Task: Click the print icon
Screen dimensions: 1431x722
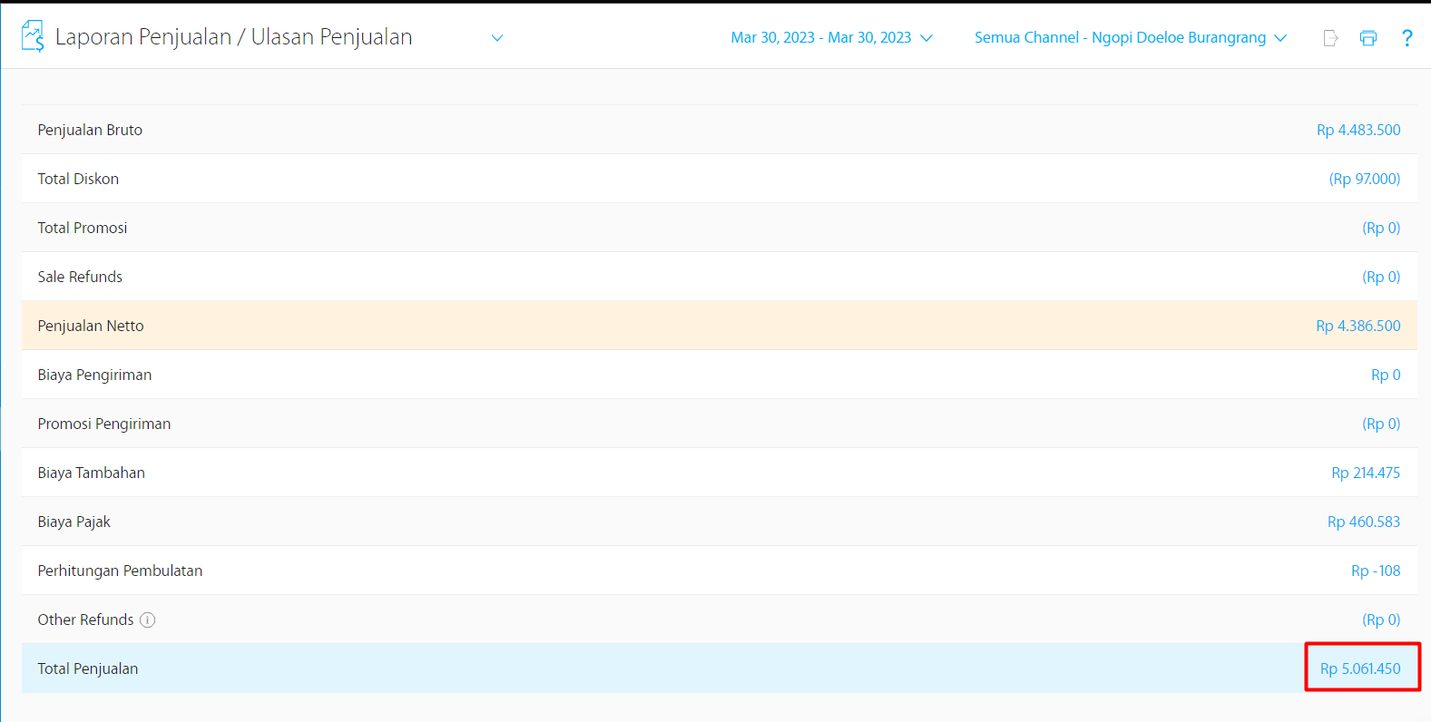Action: (x=1368, y=38)
